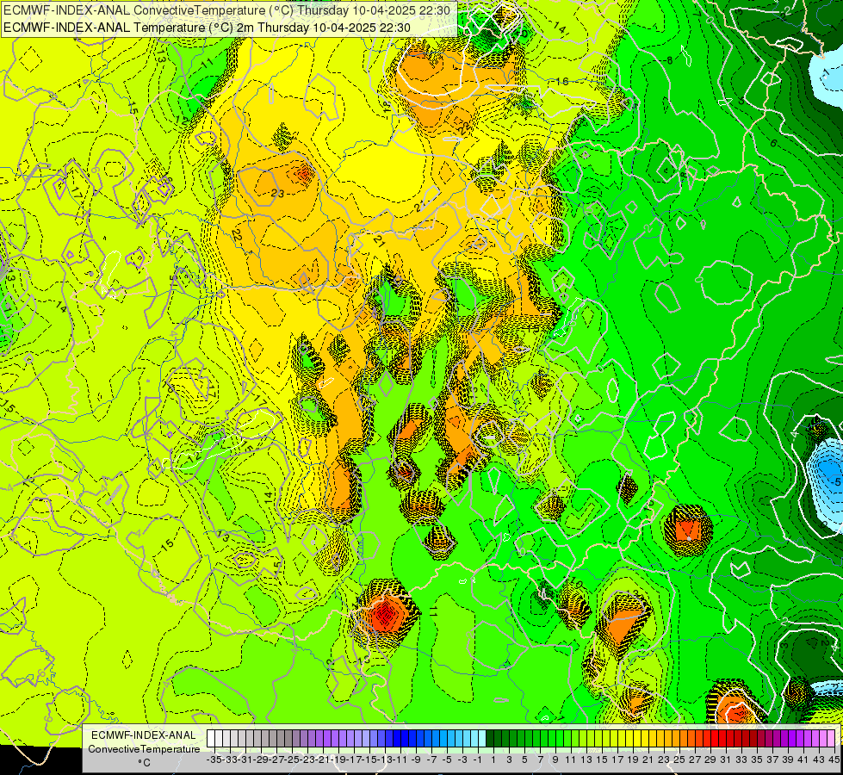Click the '23' contour label on the map

click(277, 193)
